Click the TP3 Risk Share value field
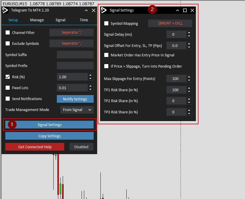 click(x=176, y=112)
